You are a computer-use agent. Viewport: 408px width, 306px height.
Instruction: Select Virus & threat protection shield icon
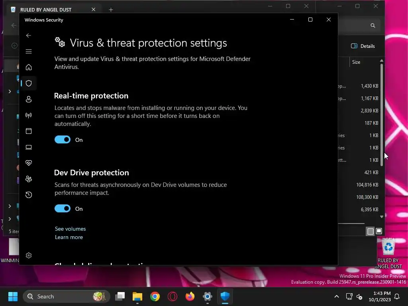(29, 83)
